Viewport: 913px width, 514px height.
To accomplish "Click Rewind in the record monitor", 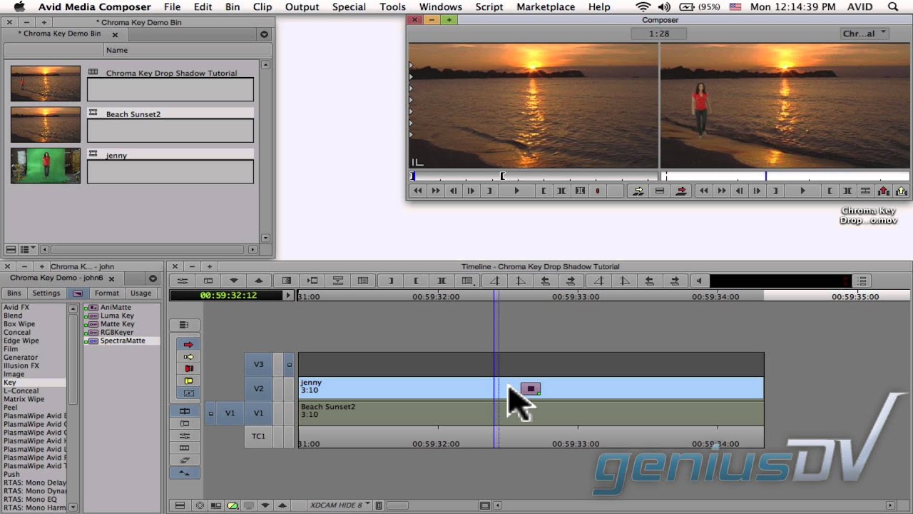I will pos(704,191).
